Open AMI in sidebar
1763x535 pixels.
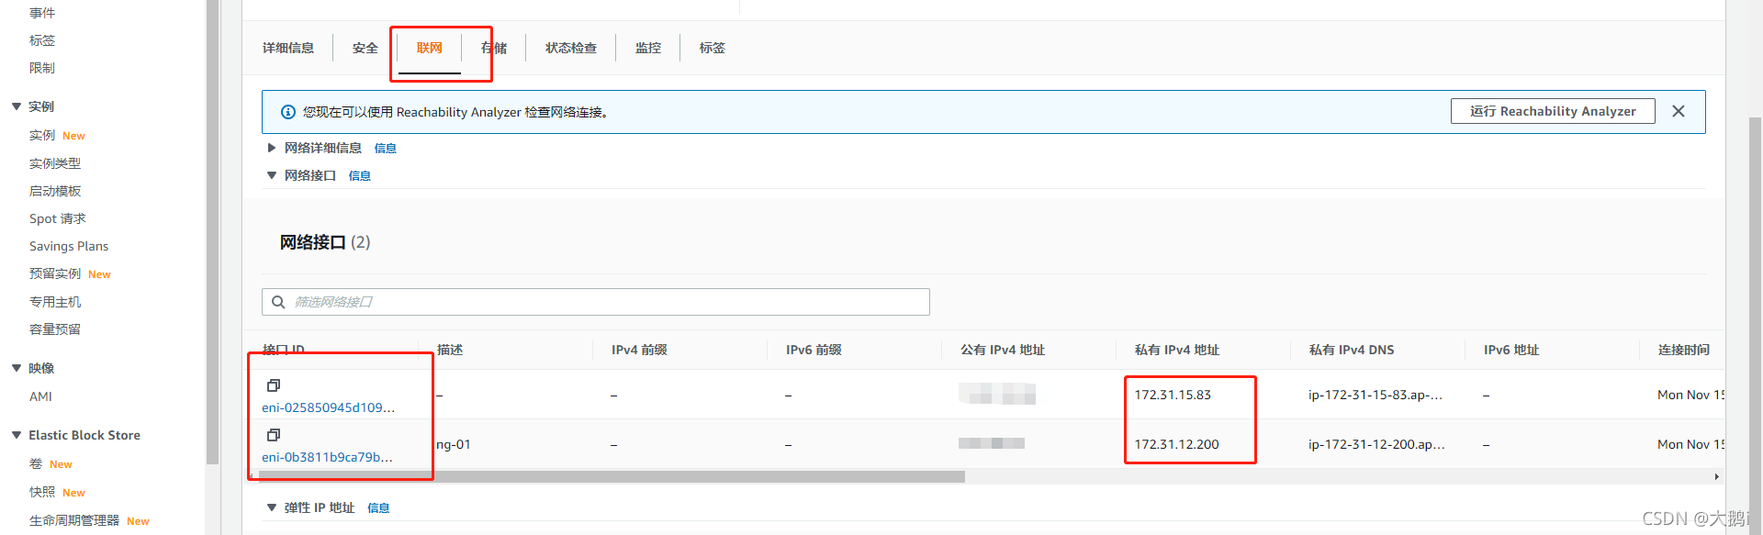pyautogui.click(x=40, y=396)
